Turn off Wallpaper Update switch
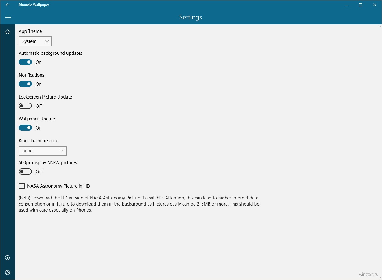382x280 pixels. click(x=25, y=128)
